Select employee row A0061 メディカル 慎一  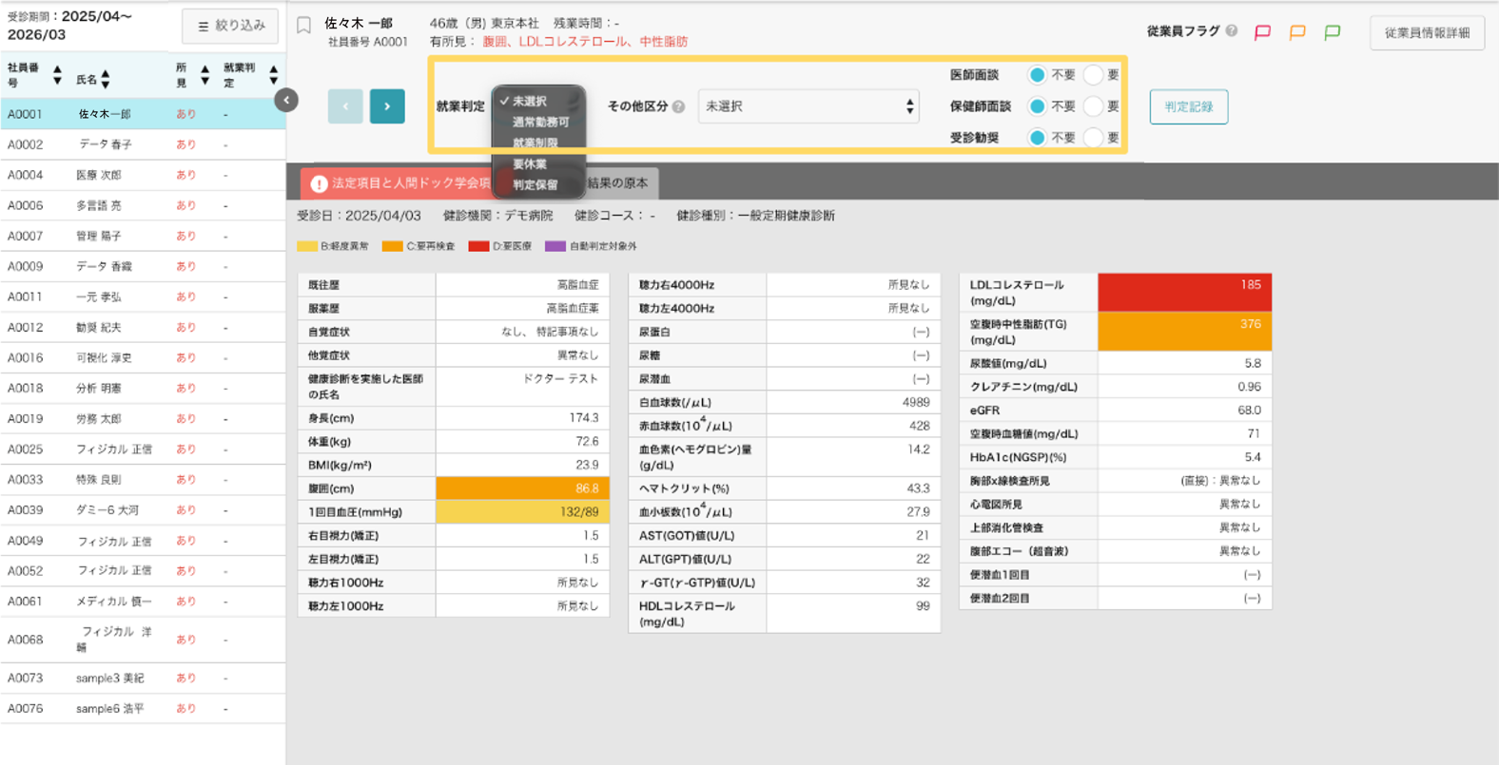pyautogui.click(x=143, y=601)
